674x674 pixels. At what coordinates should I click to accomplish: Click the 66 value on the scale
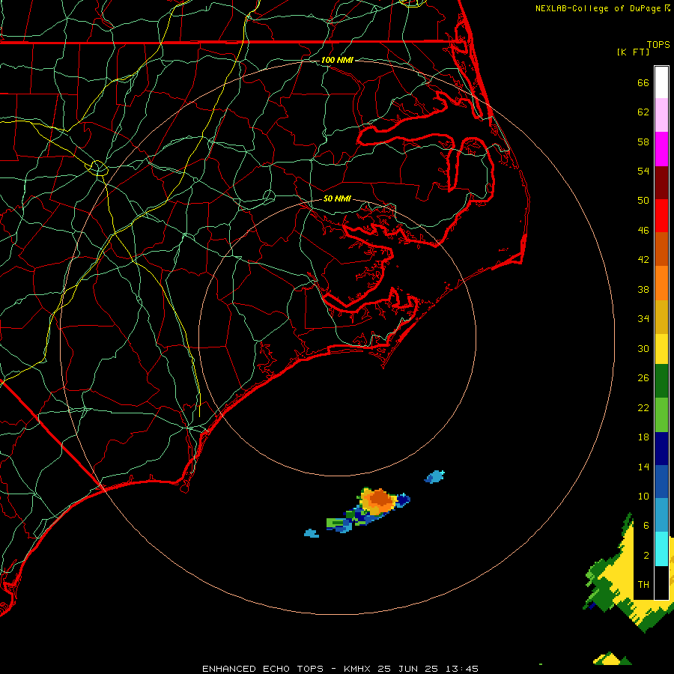pos(643,82)
